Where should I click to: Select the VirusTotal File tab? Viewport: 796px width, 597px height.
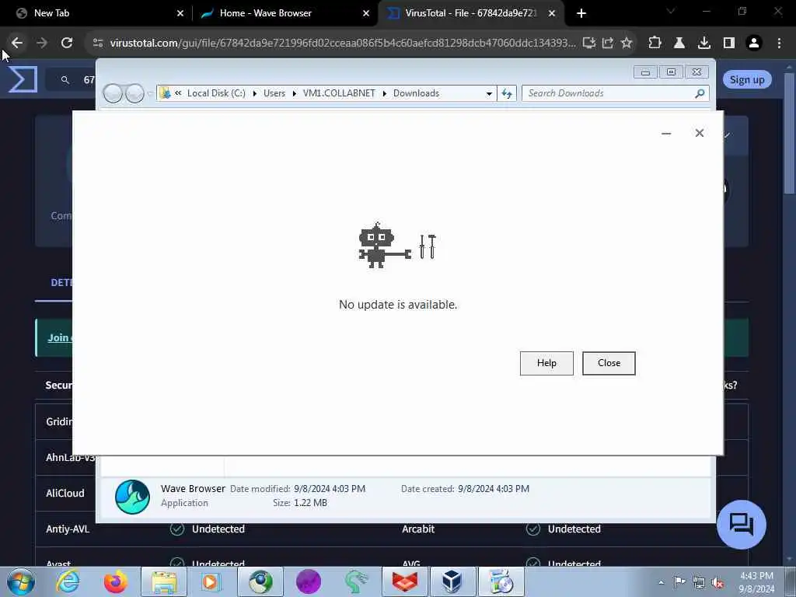coord(470,13)
